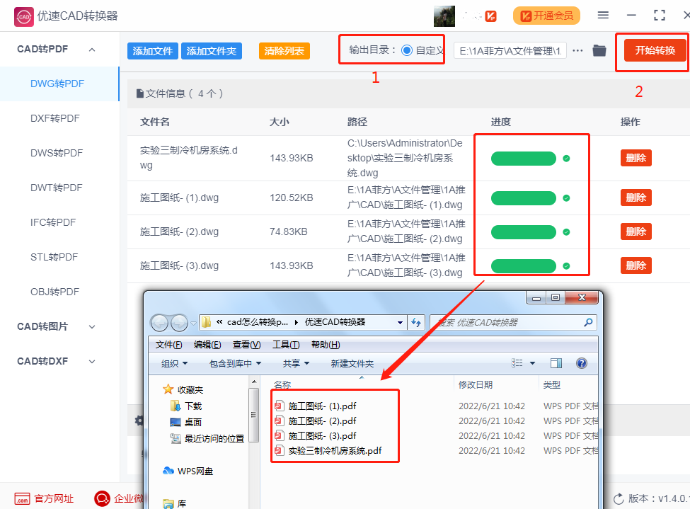The height and width of the screenshot is (509, 690).
Task: Open the 查看(V) menu in Explorer
Action: (x=246, y=345)
